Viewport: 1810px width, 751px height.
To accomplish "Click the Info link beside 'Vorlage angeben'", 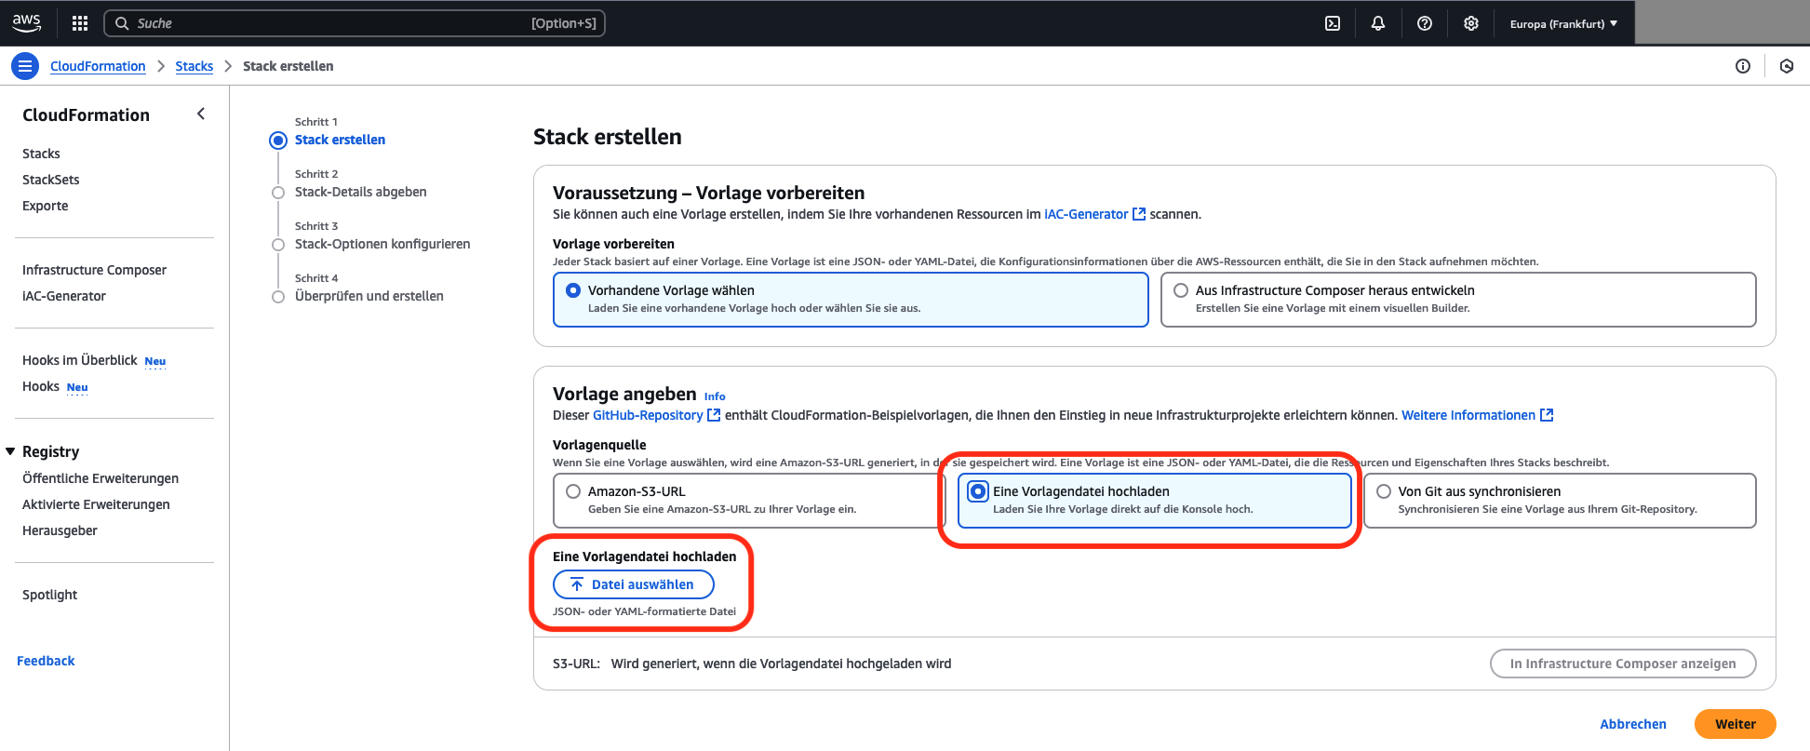I will pos(715,396).
